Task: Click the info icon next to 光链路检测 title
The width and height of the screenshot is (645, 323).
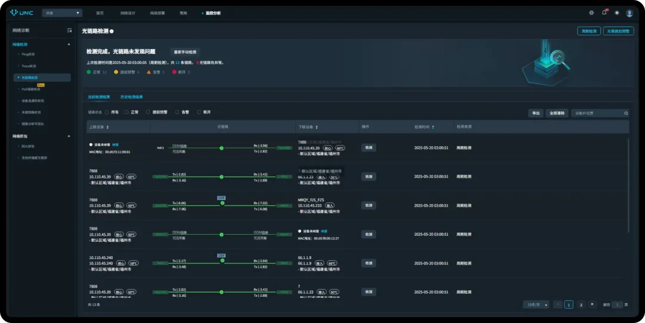Action: (112, 31)
